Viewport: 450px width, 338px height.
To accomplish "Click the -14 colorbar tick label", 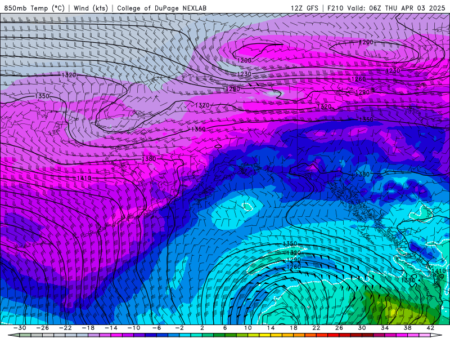I will tap(111, 328).
